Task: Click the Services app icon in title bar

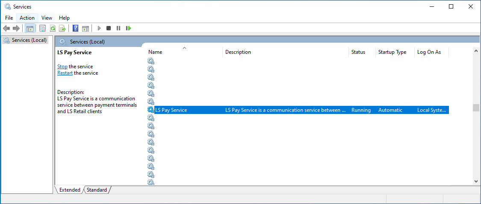Action: [x=8, y=6]
